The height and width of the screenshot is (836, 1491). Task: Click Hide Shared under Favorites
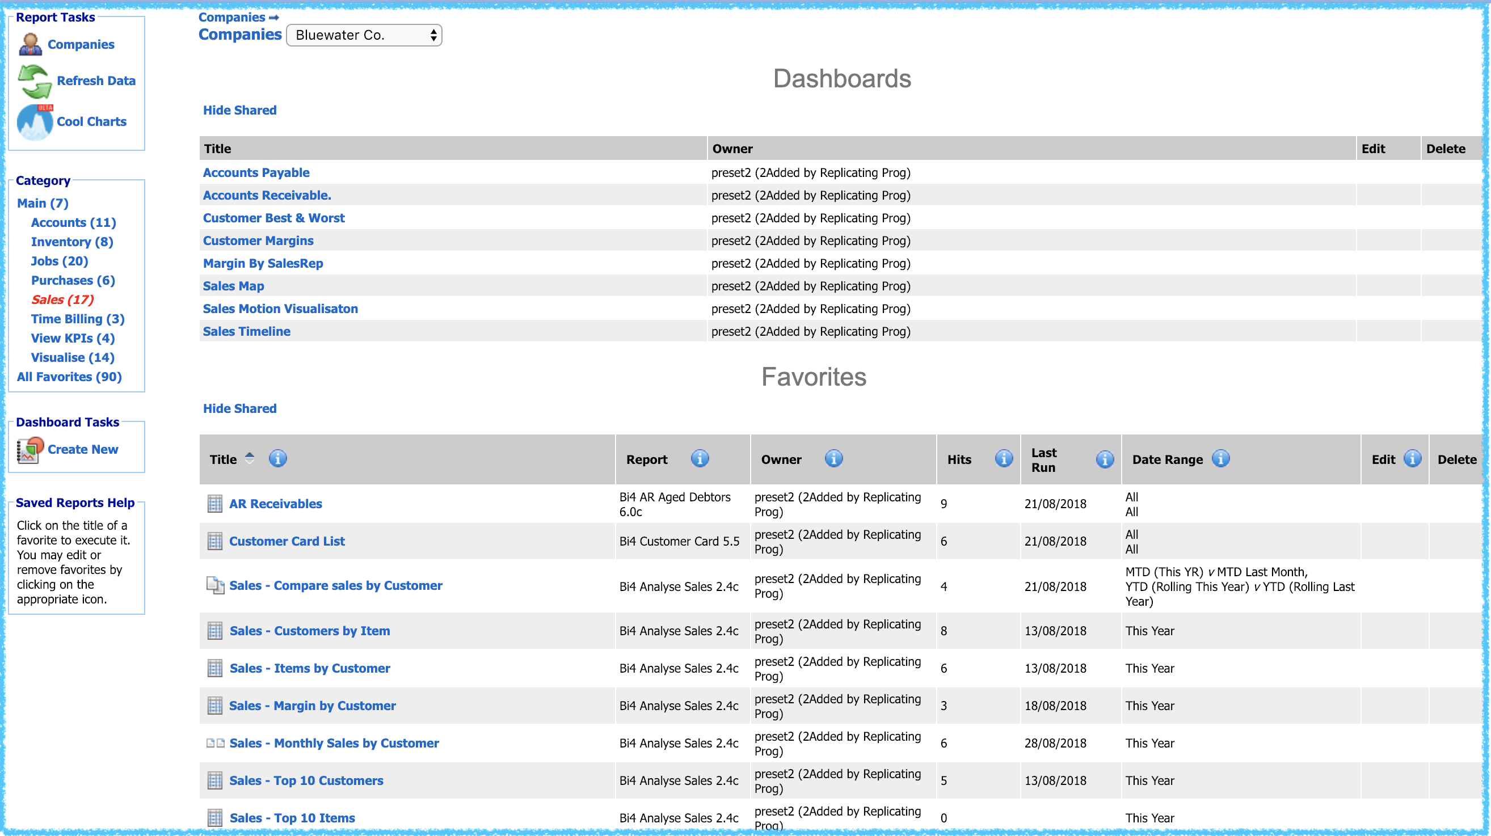(x=239, y=409)
